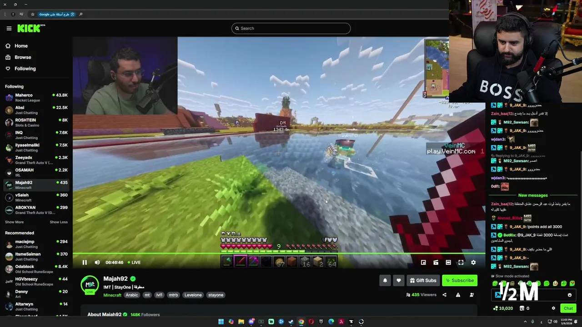The image size is (582, 327).
Task: Pause the live stream
Action: (x=85, y=263)
